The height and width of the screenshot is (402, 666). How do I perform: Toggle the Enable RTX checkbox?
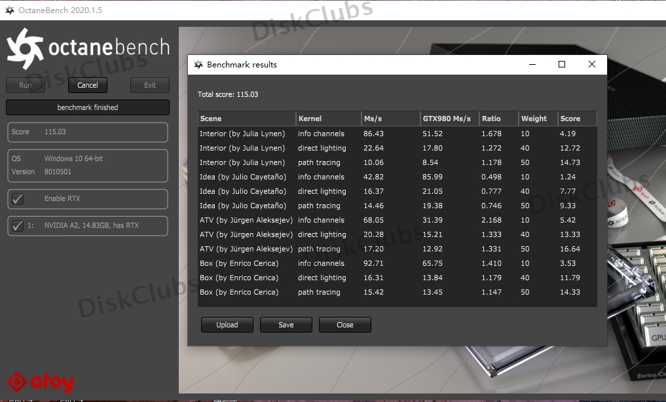tap(18, 199)
